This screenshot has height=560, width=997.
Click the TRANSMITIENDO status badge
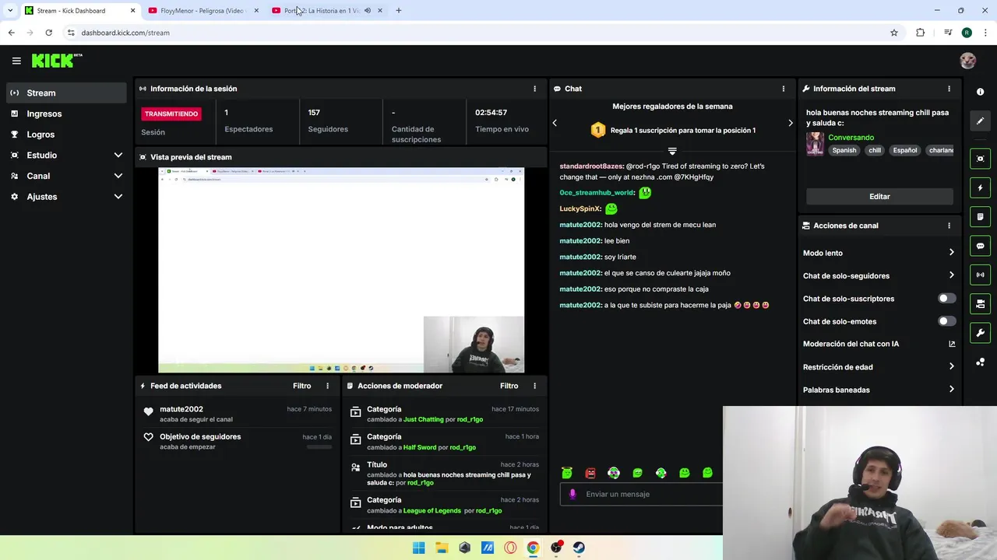pyautogui.click(x=171, y=114)
